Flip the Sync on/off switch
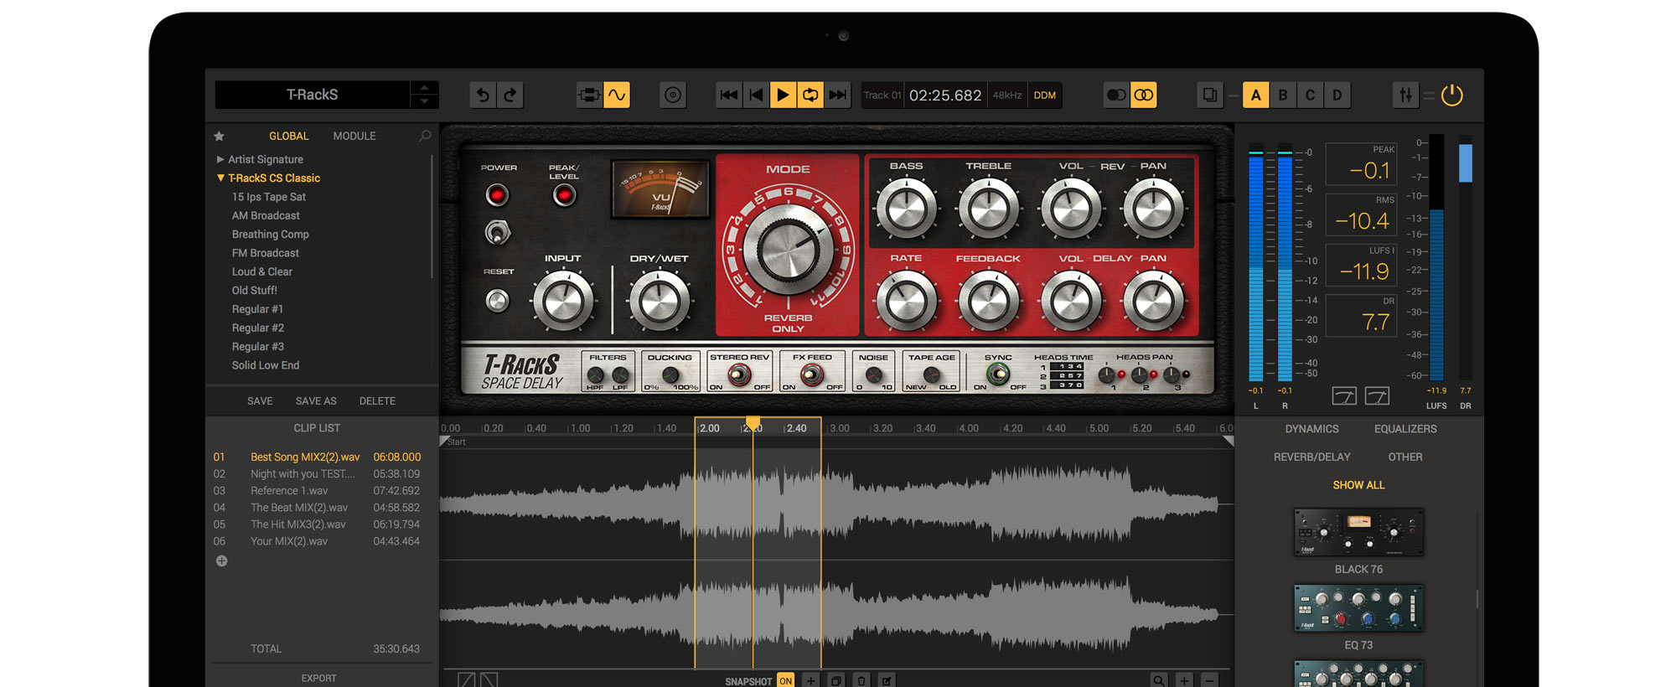The image size is (1676, 687). click(x=997, y=375)
